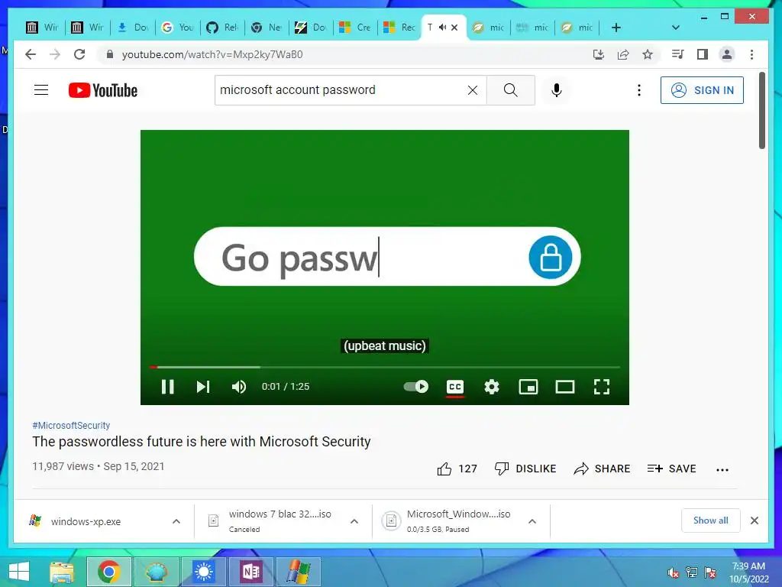
Task: Open File Explorer from the taskbar
Action: [62, 572]
